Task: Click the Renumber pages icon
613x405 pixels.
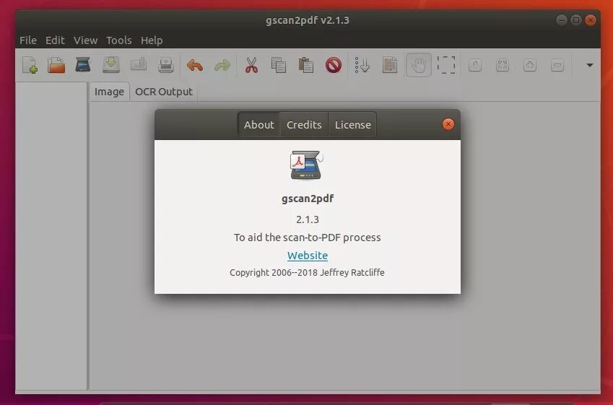Action: (x=362, y=65)
